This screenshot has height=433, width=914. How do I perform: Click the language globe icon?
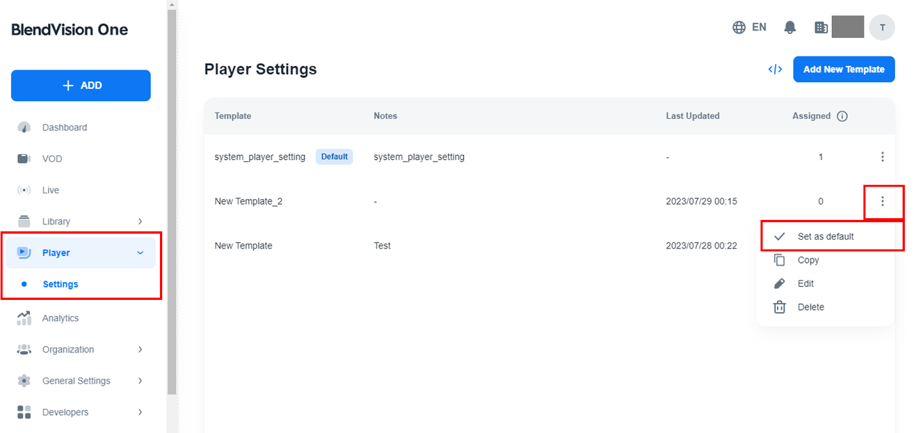coord(739,27)
